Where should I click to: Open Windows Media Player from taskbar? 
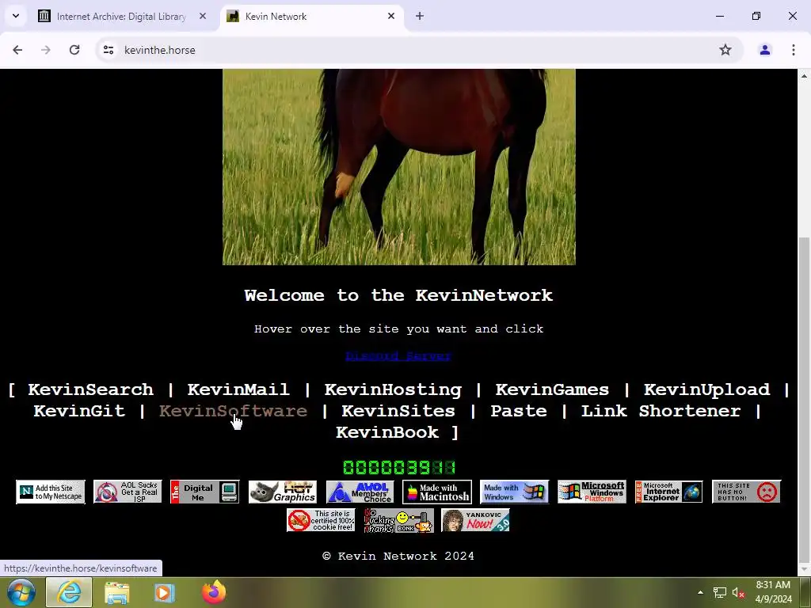pyautogui.click(x=165, y=592)
